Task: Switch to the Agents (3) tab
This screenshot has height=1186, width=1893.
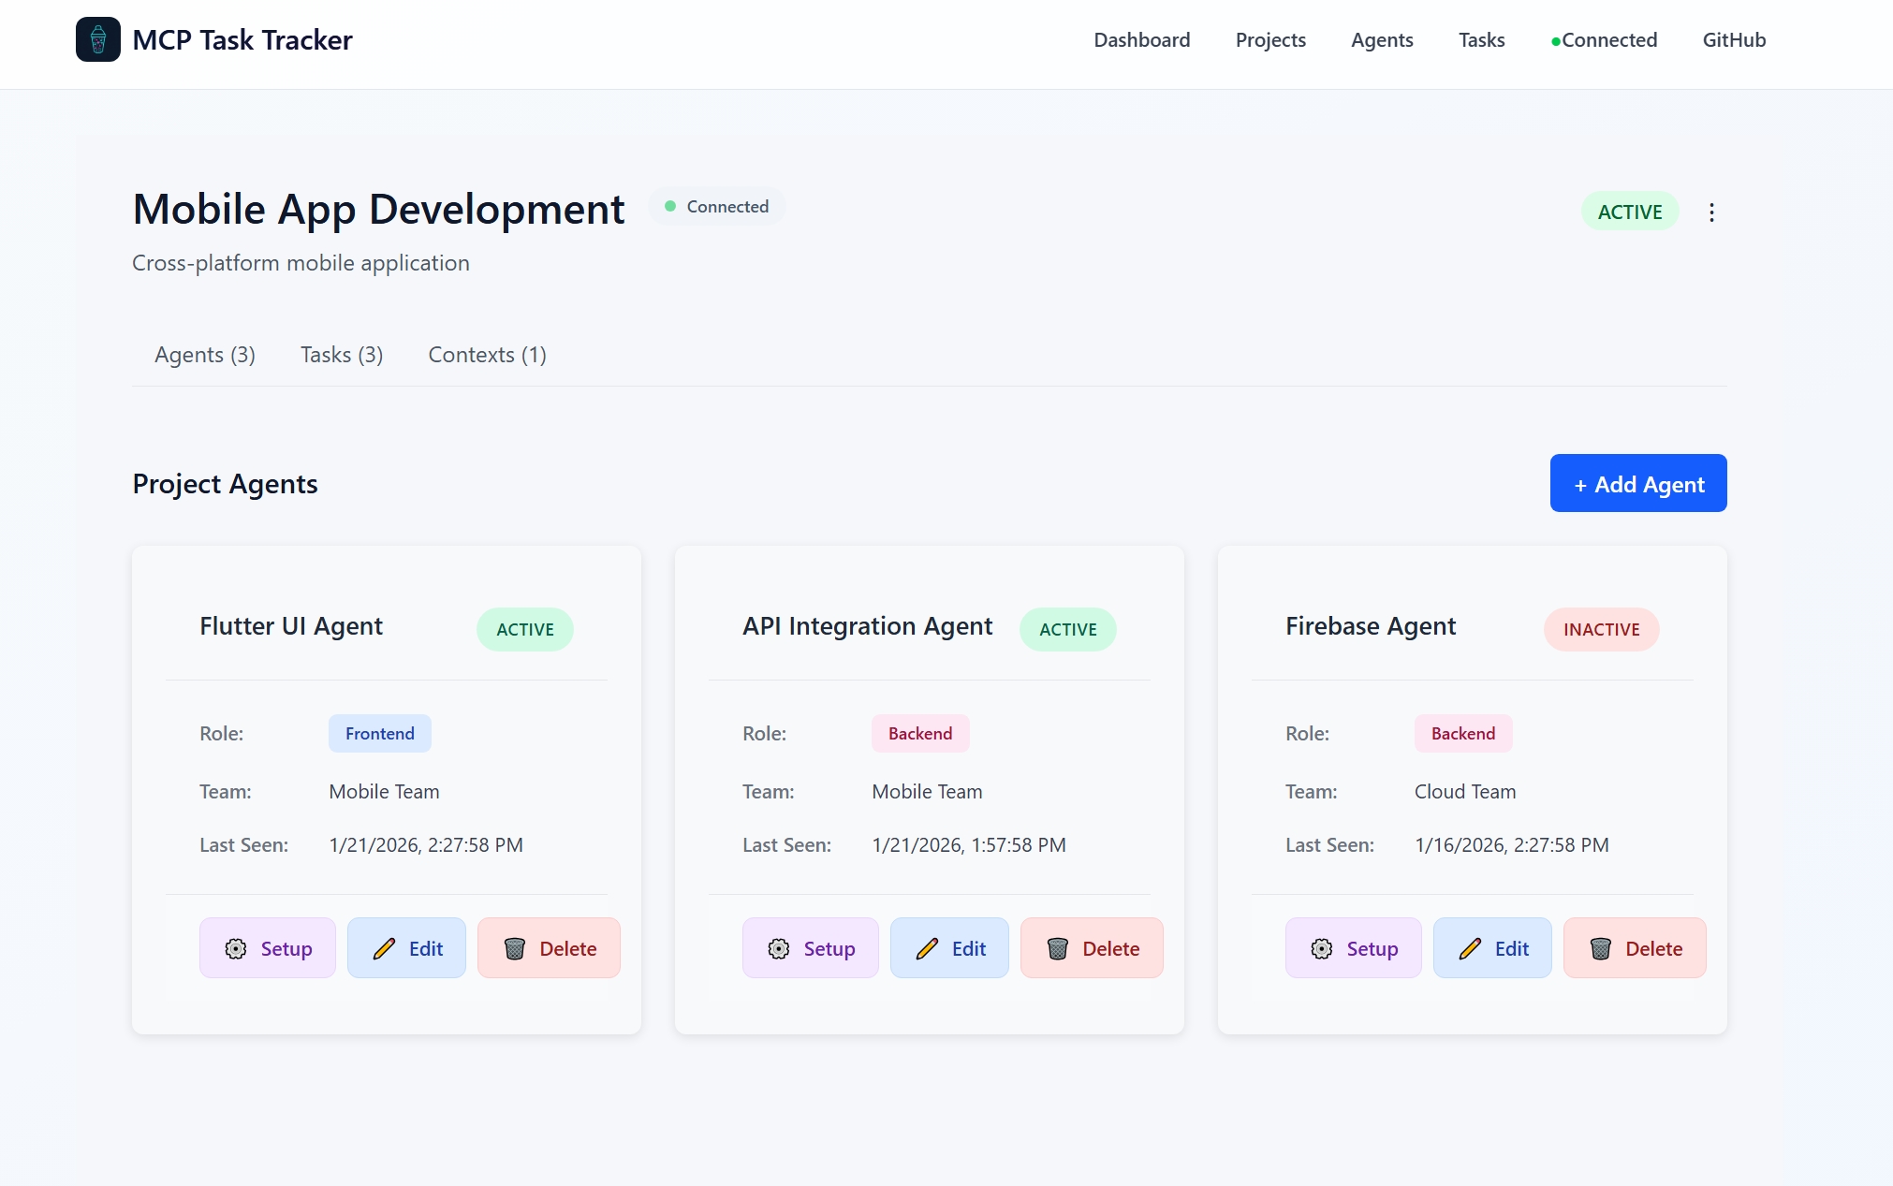Action: click(205, 355)
